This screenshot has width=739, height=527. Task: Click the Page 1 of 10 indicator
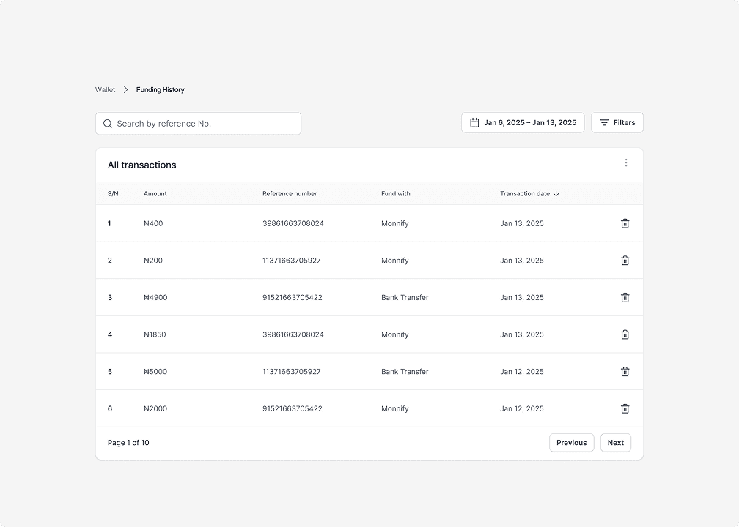[x=128, y=443]
